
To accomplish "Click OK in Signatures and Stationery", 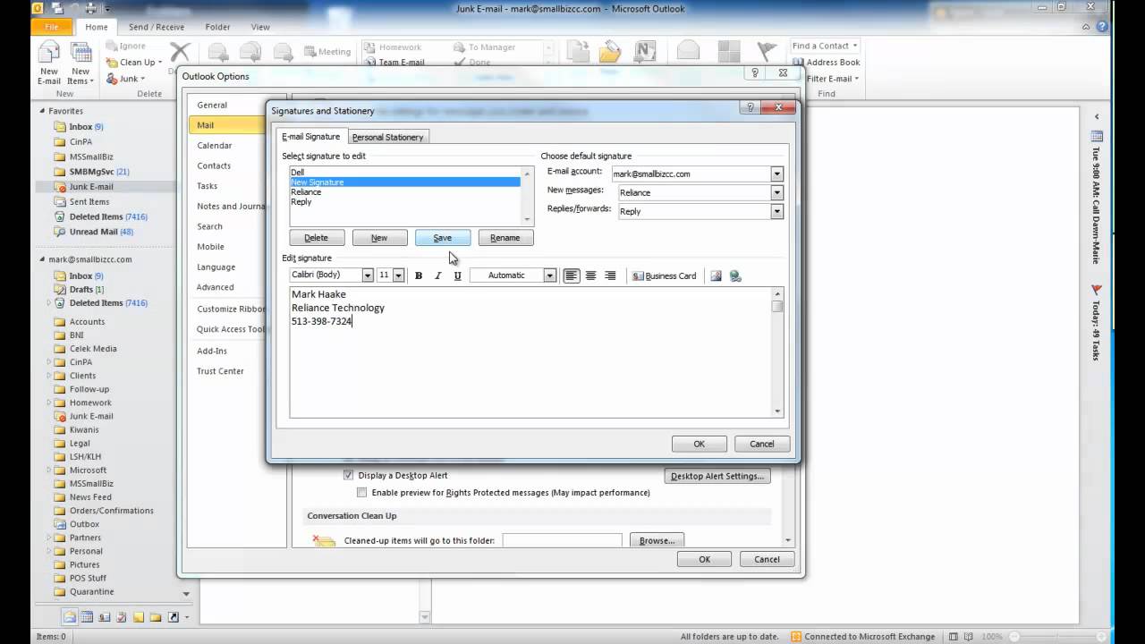I will (699, 444).
